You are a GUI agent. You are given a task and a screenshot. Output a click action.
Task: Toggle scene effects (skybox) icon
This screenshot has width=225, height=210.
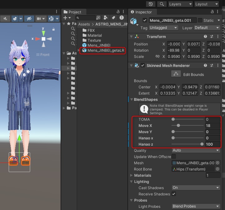tap(15, 19)
